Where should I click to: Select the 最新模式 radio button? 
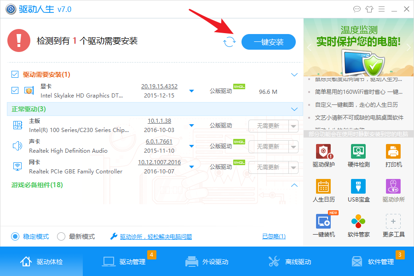click(61, 236)
